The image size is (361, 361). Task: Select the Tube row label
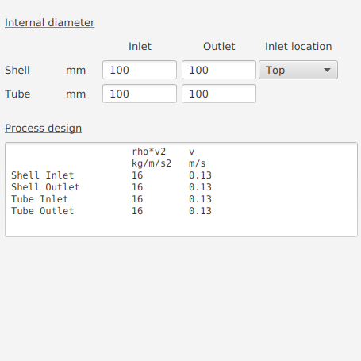[x=17, y=94]
